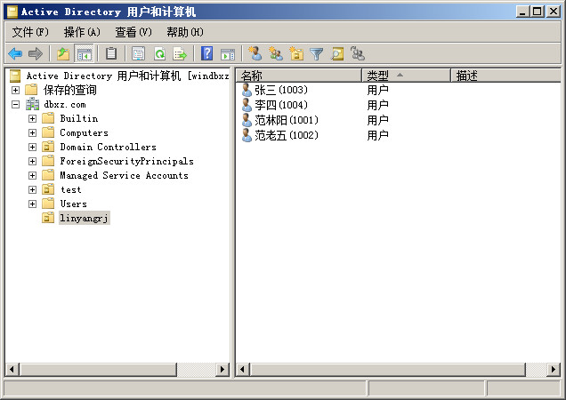
Task: Click the tree pane horizontal scrollbar thumb
Action: (98, 370)
